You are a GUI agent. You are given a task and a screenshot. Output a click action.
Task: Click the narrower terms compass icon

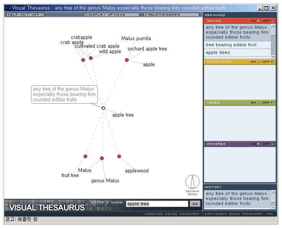pos(192,182)
